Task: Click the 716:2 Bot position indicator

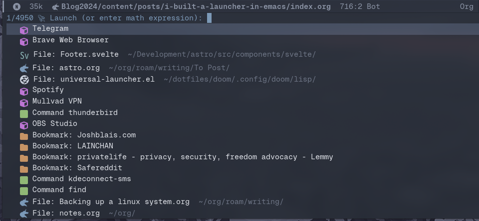Action: coord(360,6)
